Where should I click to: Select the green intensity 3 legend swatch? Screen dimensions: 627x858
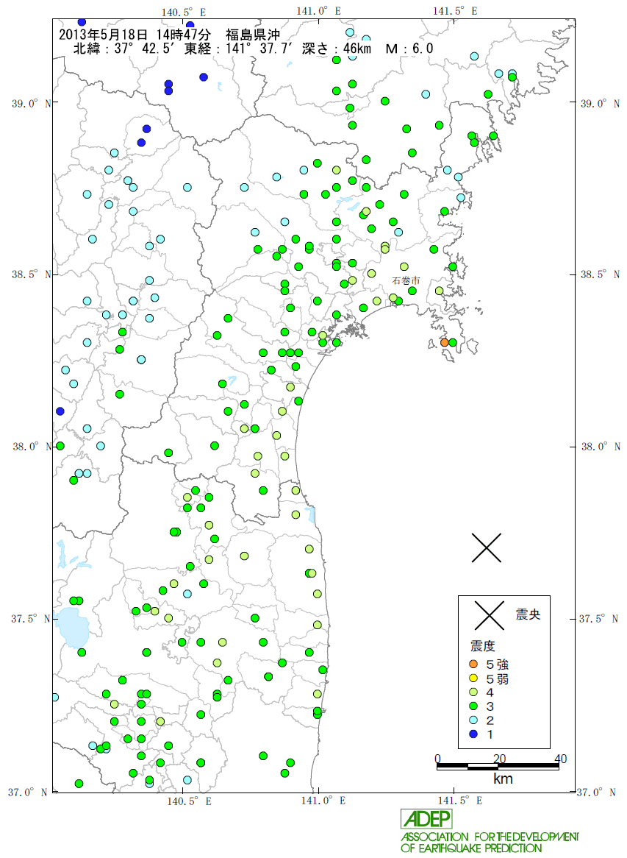473,706
